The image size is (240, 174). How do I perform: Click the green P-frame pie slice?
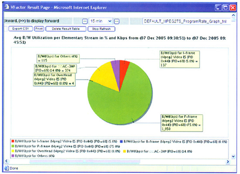click(123, 106)
